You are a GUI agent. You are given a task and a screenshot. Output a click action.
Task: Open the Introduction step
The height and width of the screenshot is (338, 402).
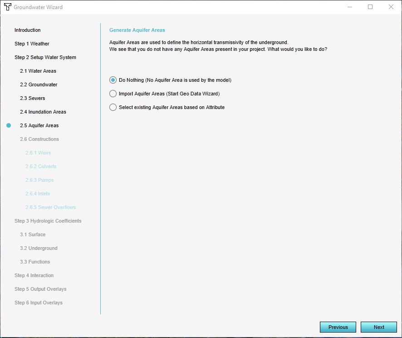pos(27,30)
